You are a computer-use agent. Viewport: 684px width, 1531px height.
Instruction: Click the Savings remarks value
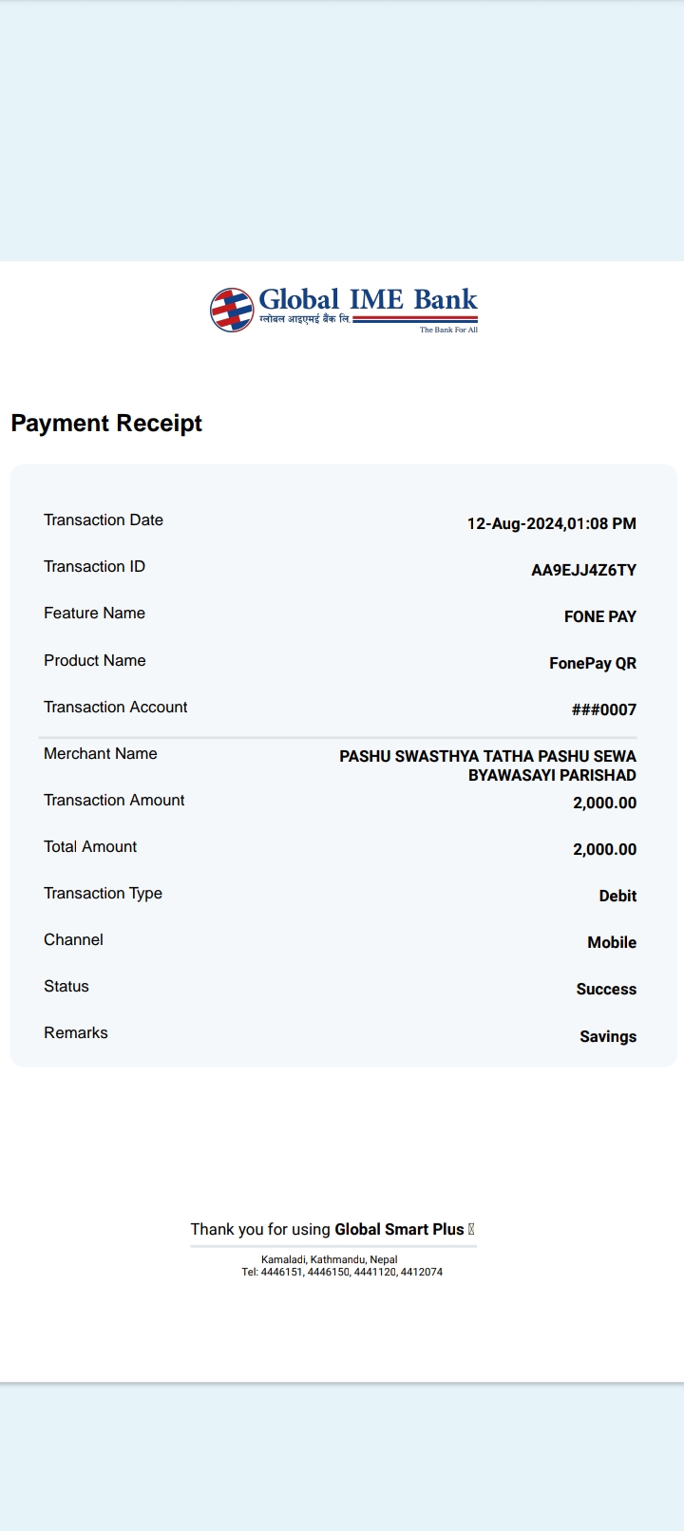(608, 1036)
